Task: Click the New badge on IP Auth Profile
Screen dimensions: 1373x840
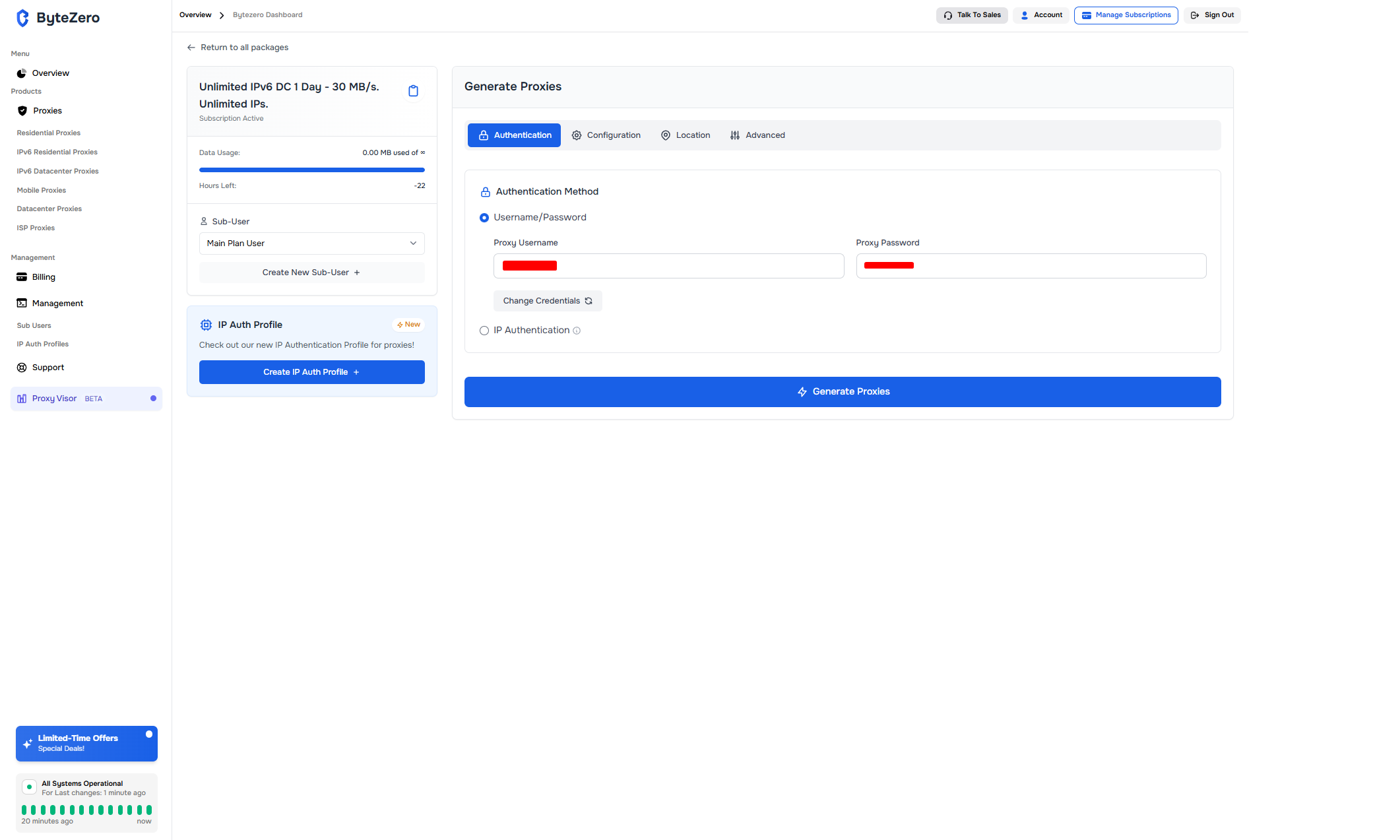Action: 408,325
